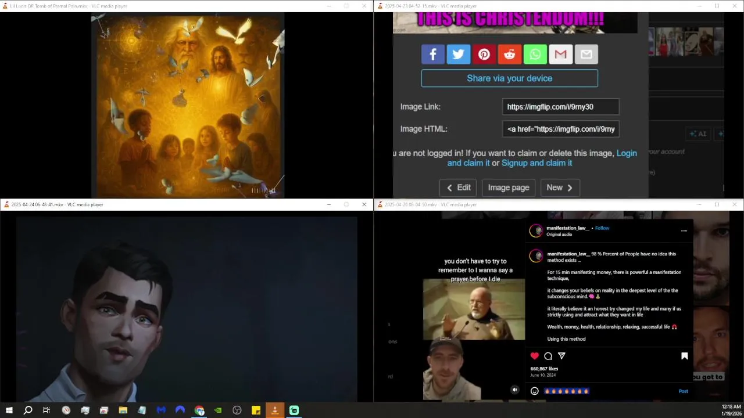Open Sticky Notes from the taskbar
The width and height of the screenshot is (744, 418).
click(256, 410)
